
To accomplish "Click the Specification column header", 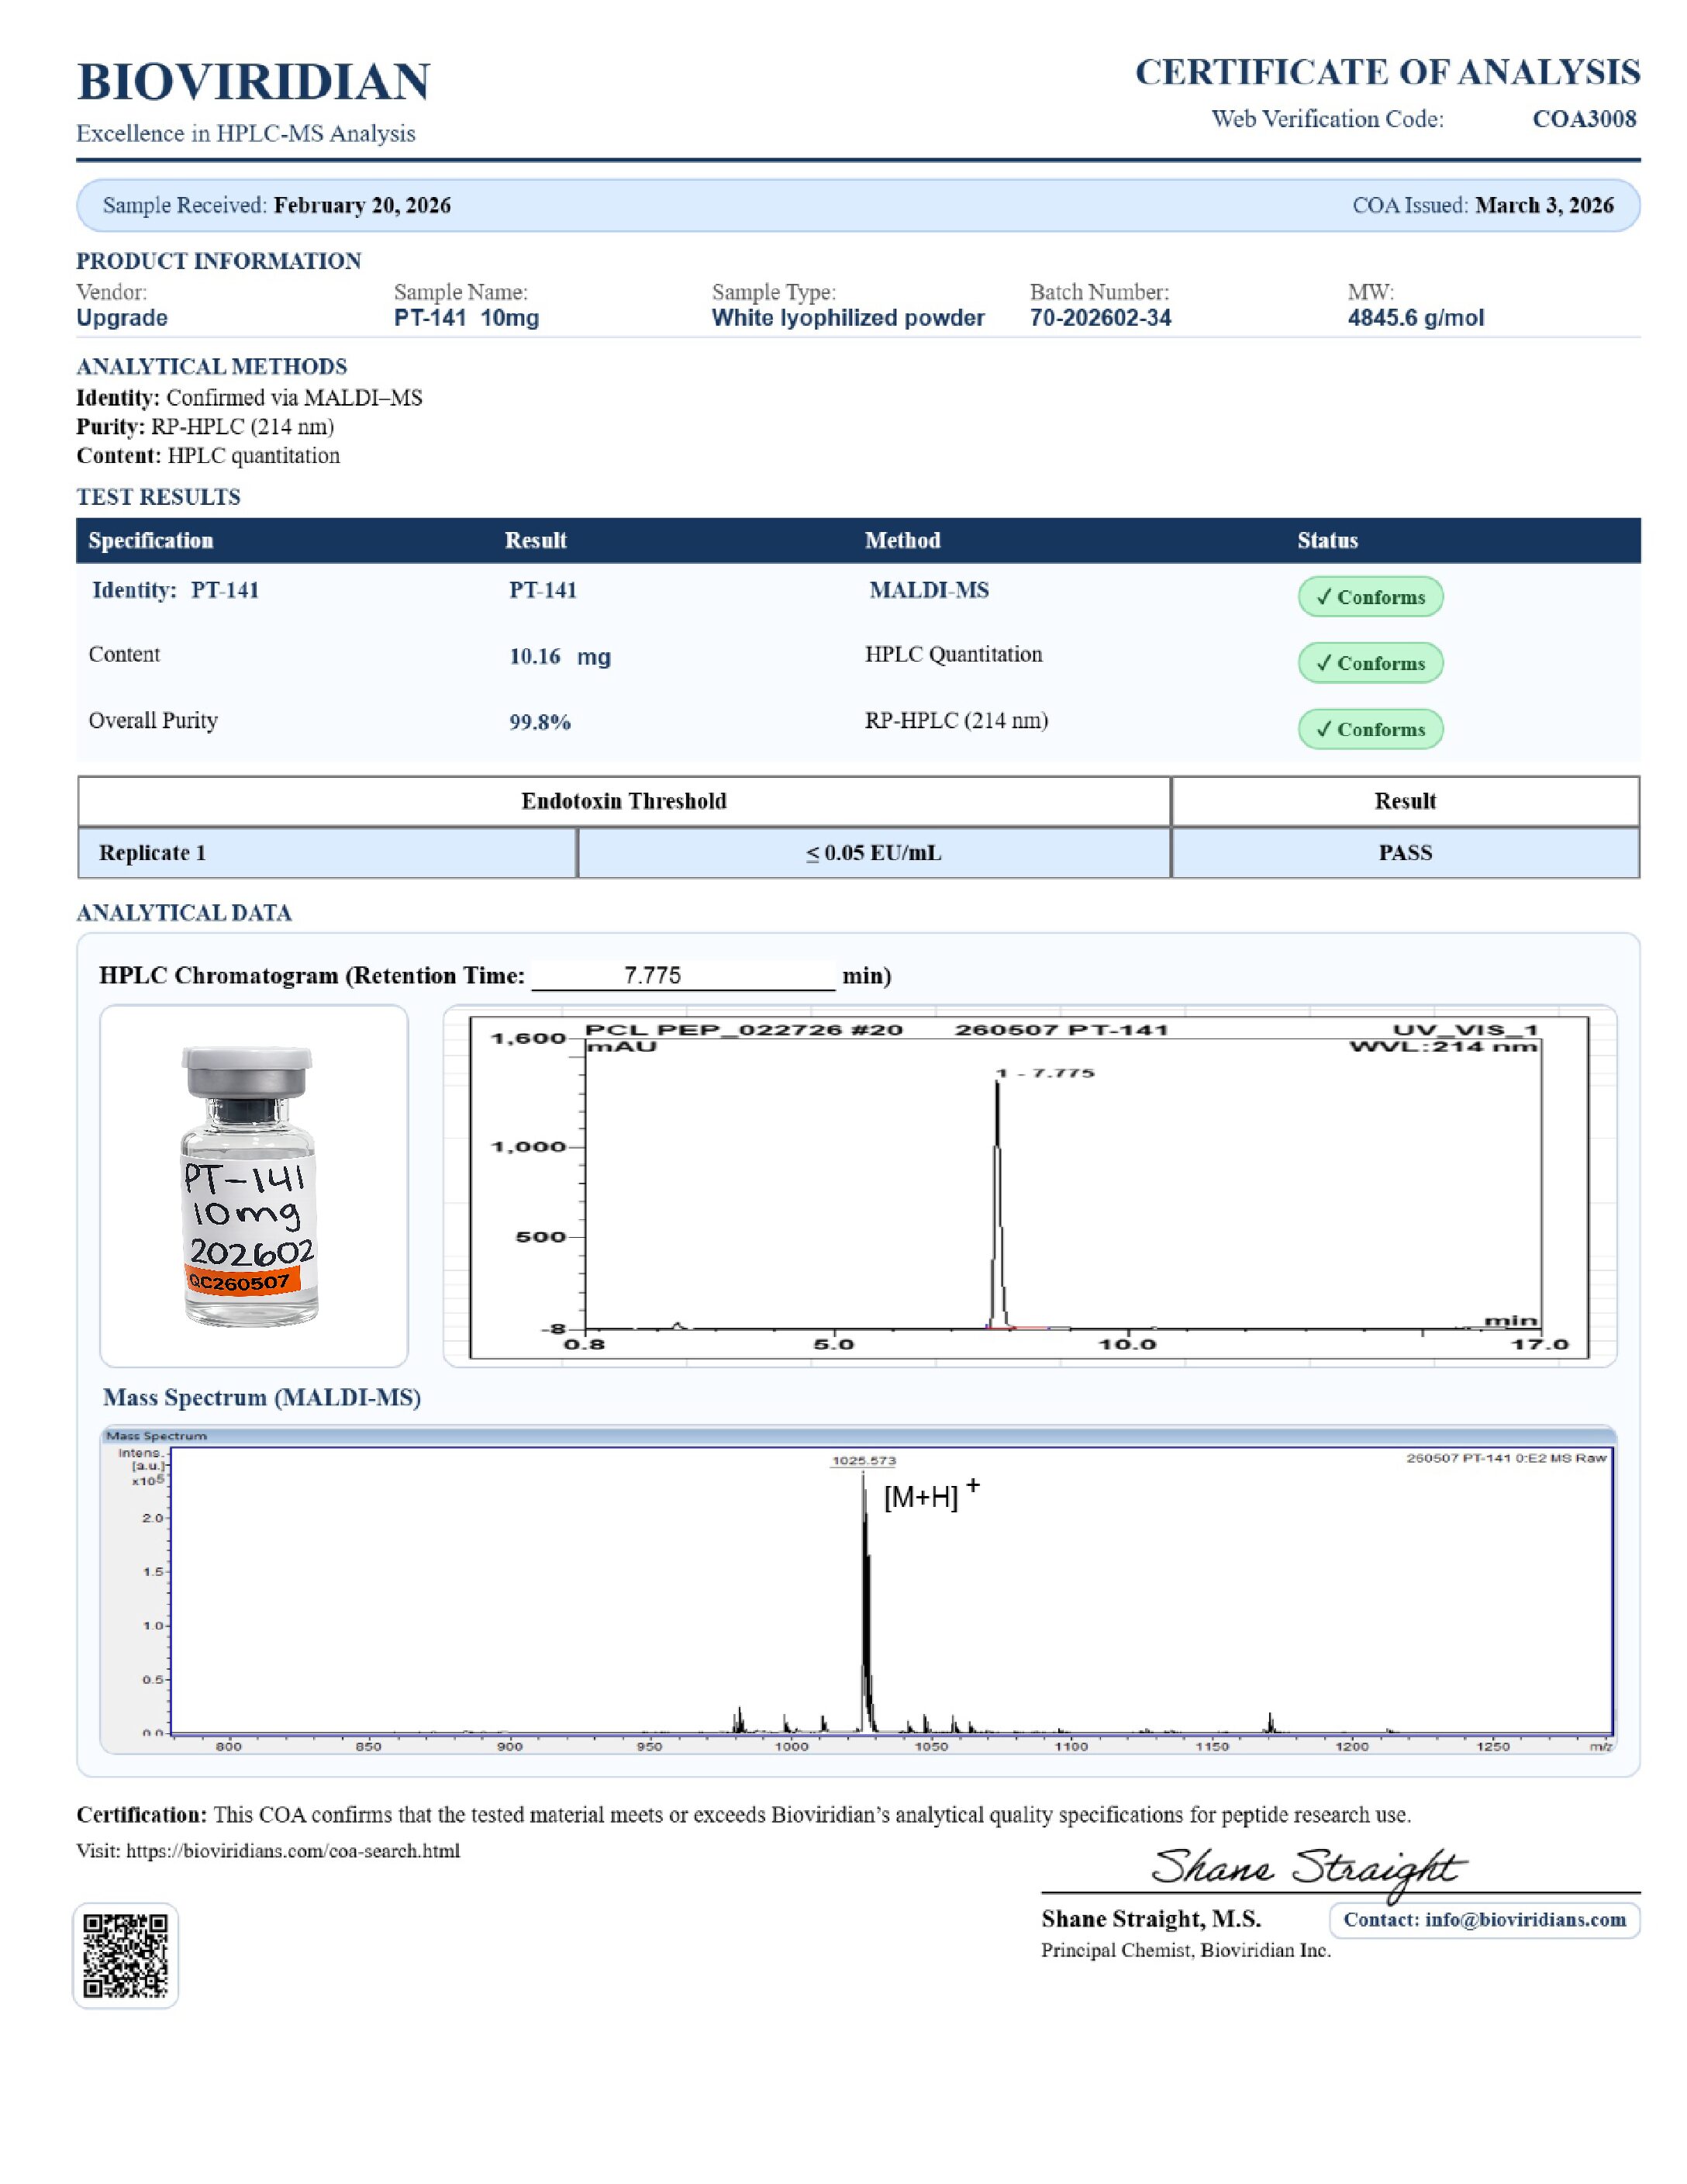I will click(x=151, y=540).
